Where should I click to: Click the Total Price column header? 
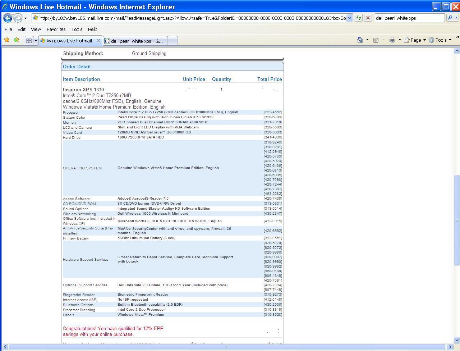click(x=270, y=79)
